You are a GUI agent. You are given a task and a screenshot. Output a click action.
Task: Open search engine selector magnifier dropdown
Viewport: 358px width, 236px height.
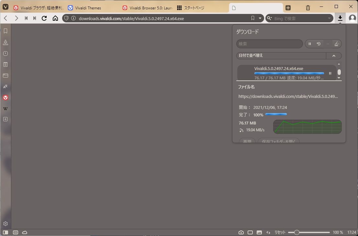click(x=269, y=18)
